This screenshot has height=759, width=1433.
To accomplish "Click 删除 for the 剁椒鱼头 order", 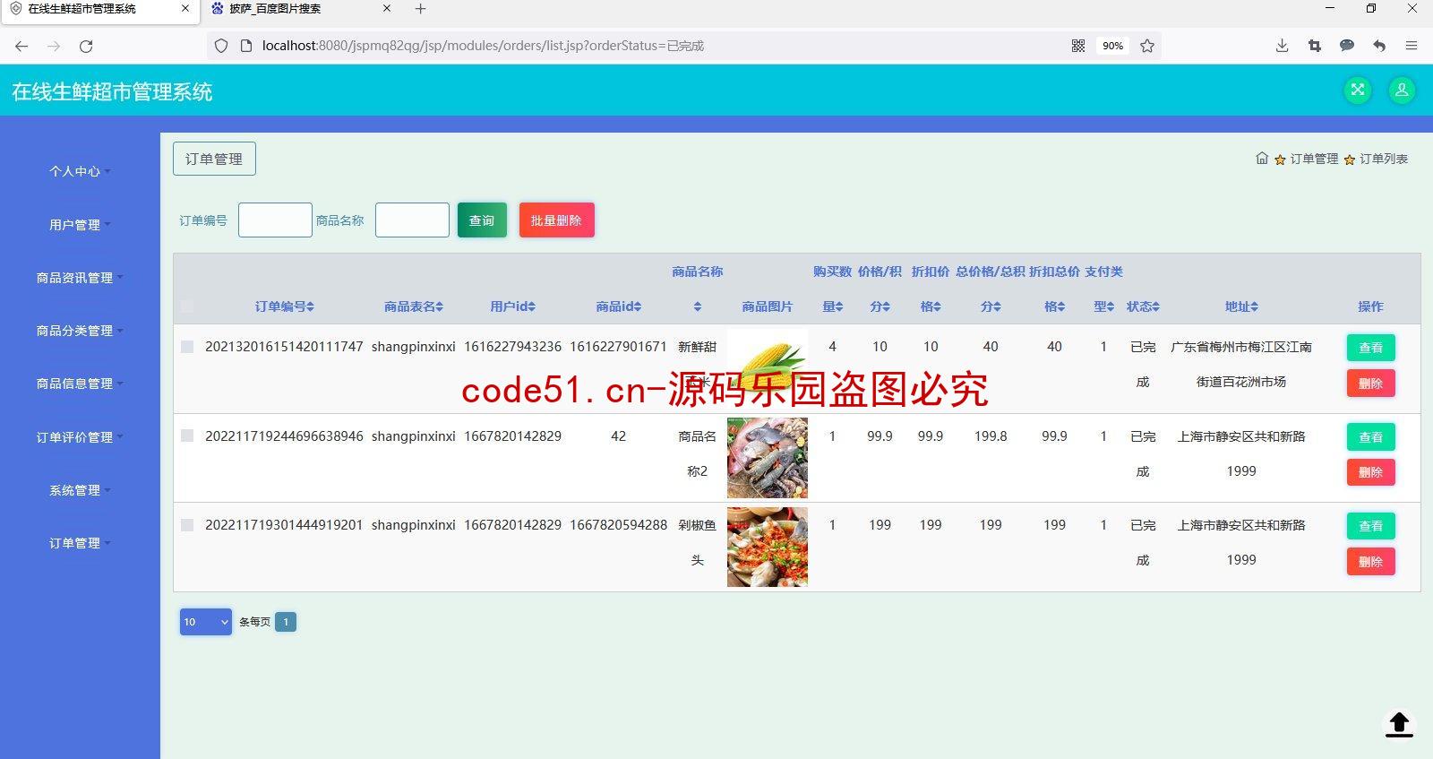I will pos(1370,562).
